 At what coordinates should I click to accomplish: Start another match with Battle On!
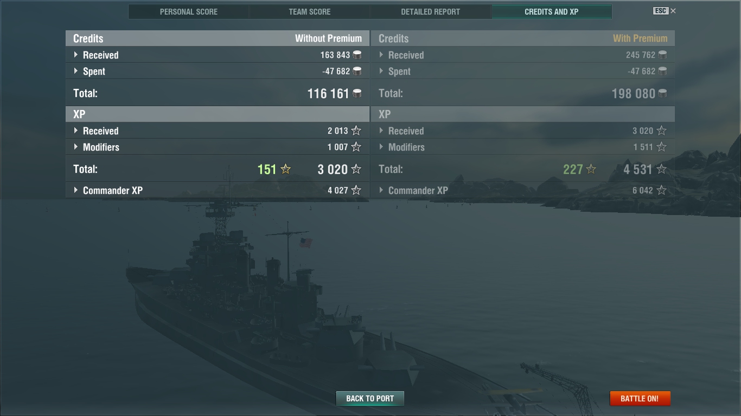[640, 398]
